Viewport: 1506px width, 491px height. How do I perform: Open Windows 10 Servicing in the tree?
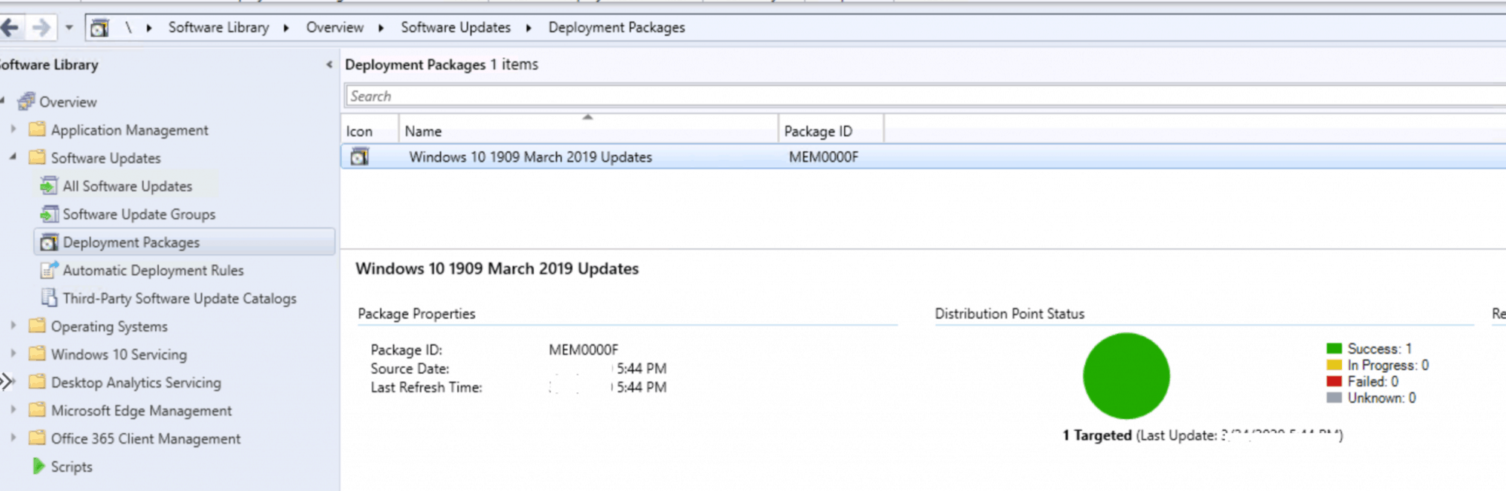(118, 354)
